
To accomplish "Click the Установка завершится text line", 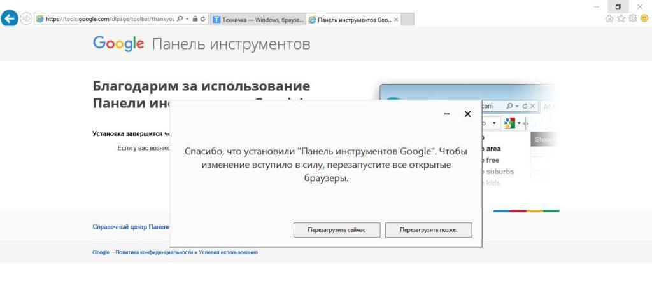I will 131,134.
